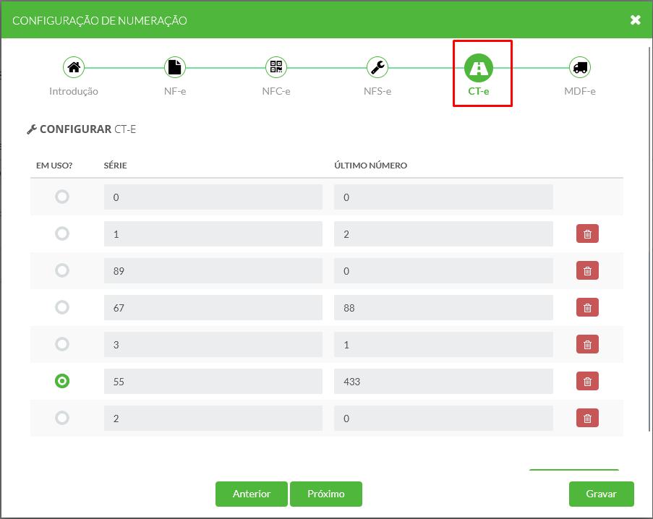
Task: Save settings with the Gravar button
Action: point(602,494)
